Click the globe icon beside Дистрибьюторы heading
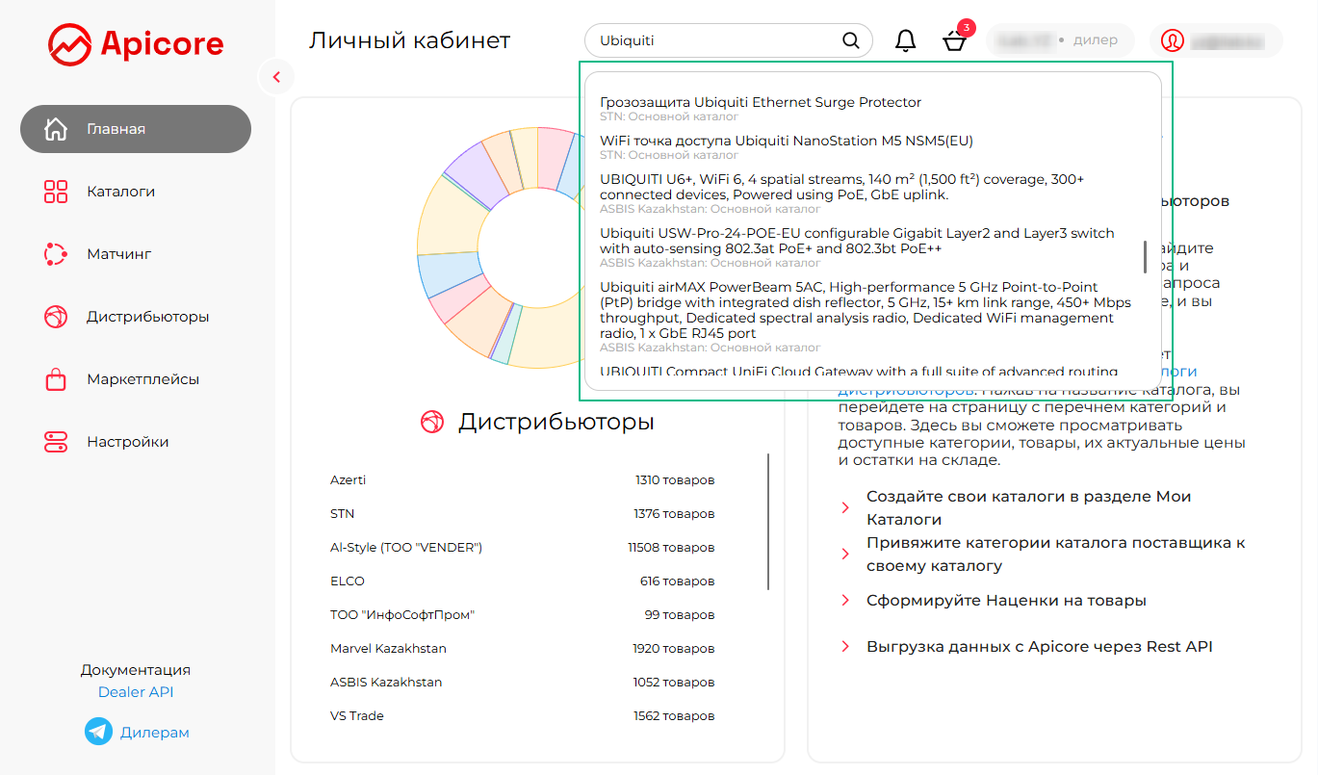Viewport: 1318px width, 775px height. pos(432,422)
